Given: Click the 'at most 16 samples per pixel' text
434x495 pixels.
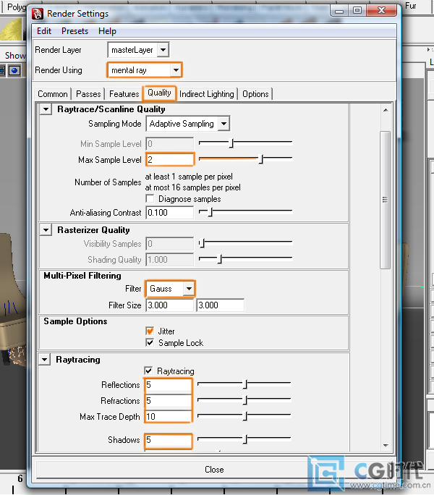Looking at the screenshot, I should [193, 187].
